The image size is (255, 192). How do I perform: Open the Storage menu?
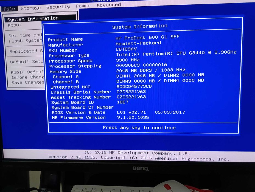(31, 8)
